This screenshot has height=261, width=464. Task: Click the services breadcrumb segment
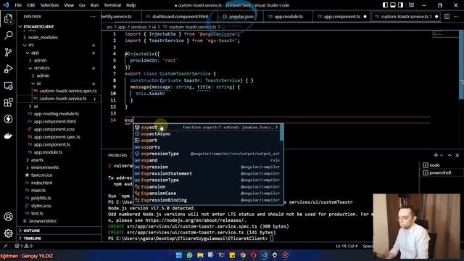(x=138, y=27)
